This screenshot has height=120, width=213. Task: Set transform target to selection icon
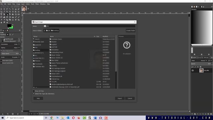[10, 35]
